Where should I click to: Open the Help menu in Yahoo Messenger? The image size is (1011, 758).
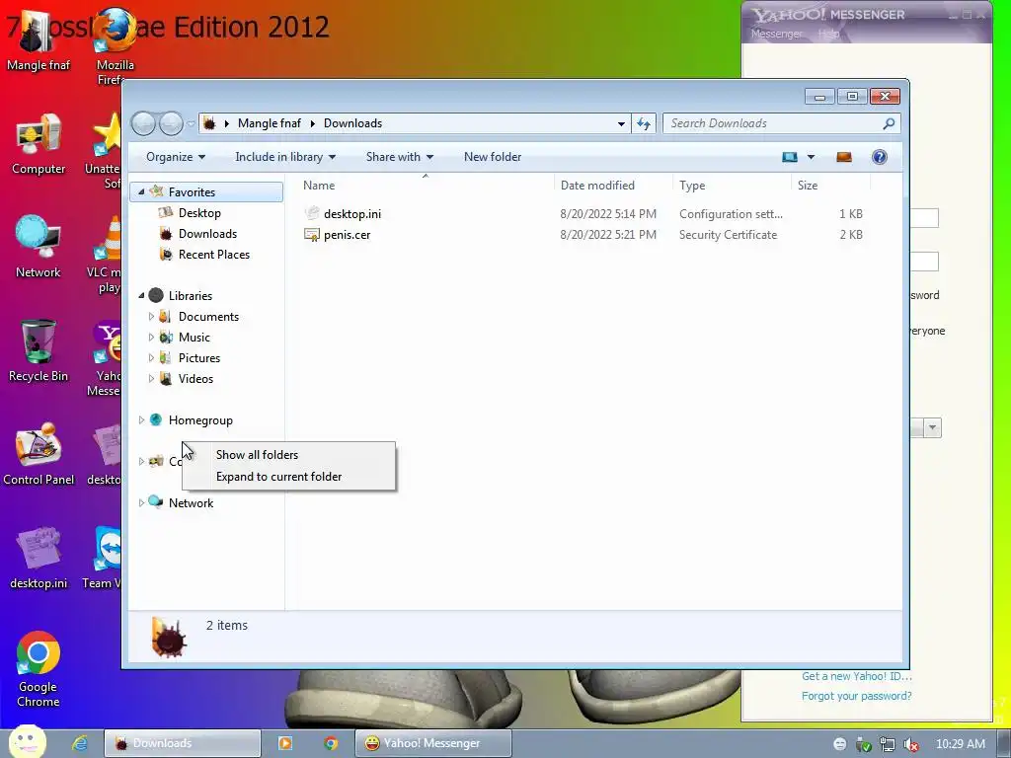point(828,34)
